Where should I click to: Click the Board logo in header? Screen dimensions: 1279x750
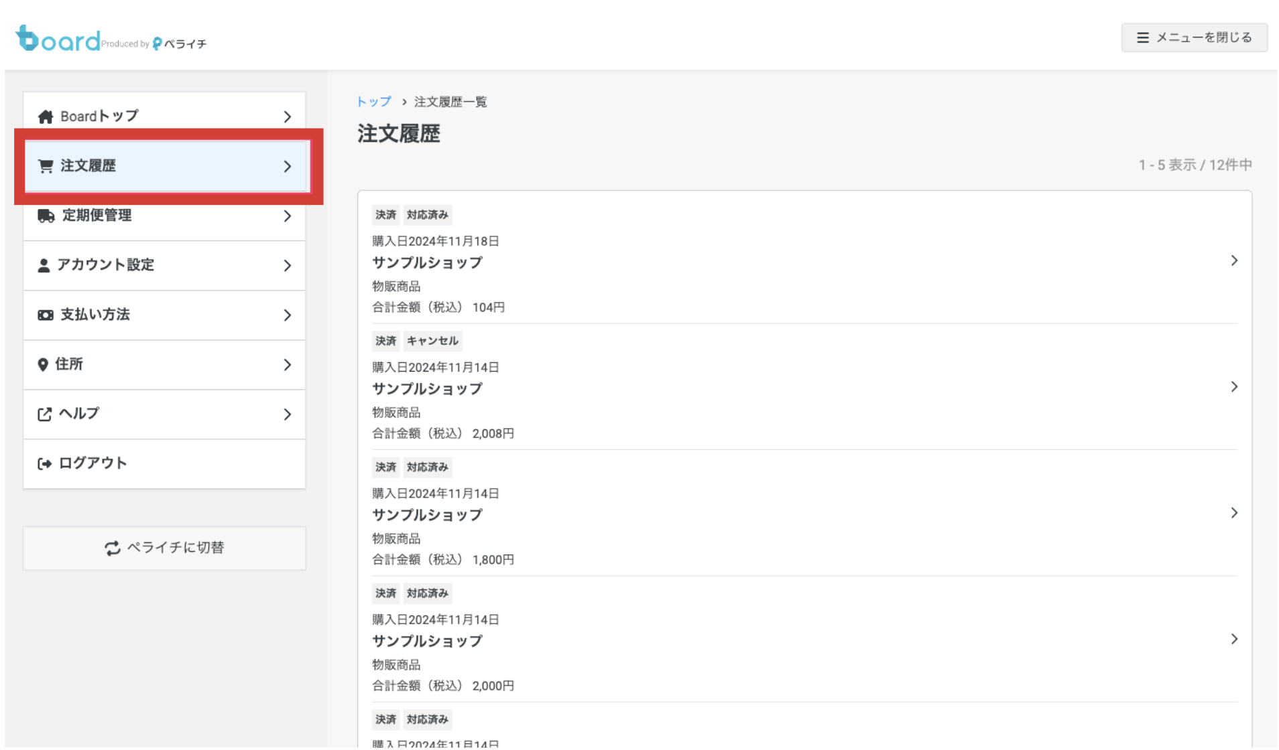point(58,39)
